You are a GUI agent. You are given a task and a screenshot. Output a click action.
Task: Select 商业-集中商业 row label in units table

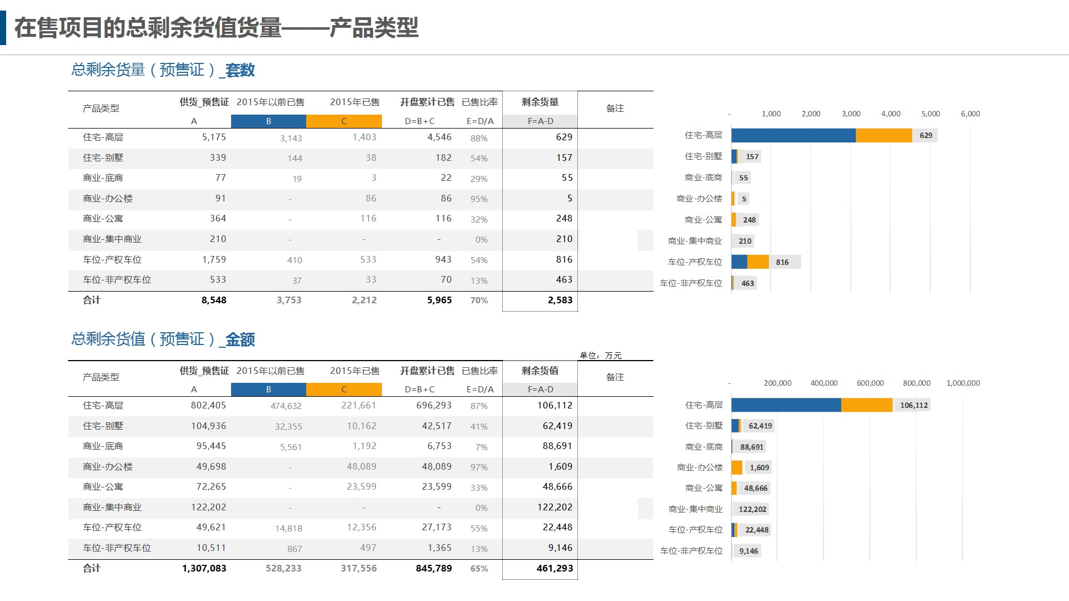tap(112, 239)
